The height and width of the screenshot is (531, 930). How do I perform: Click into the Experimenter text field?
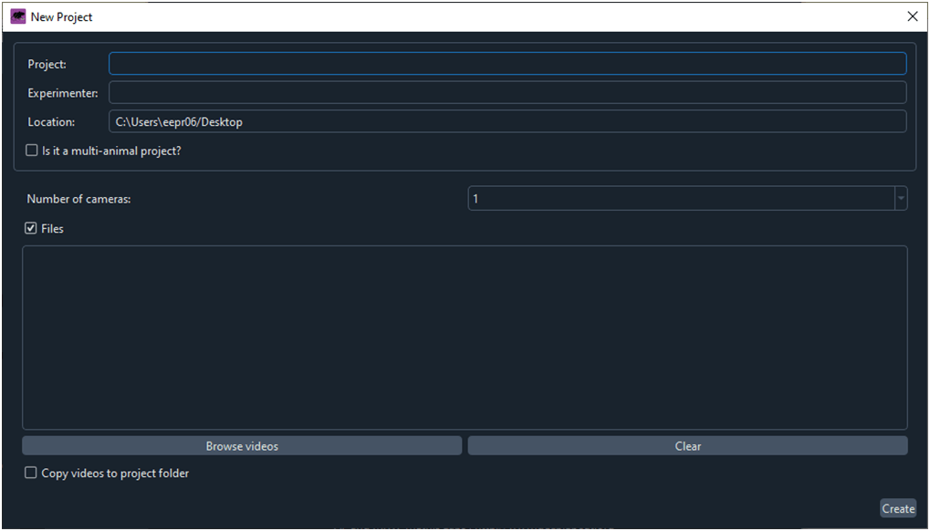(x=507, y=93)
